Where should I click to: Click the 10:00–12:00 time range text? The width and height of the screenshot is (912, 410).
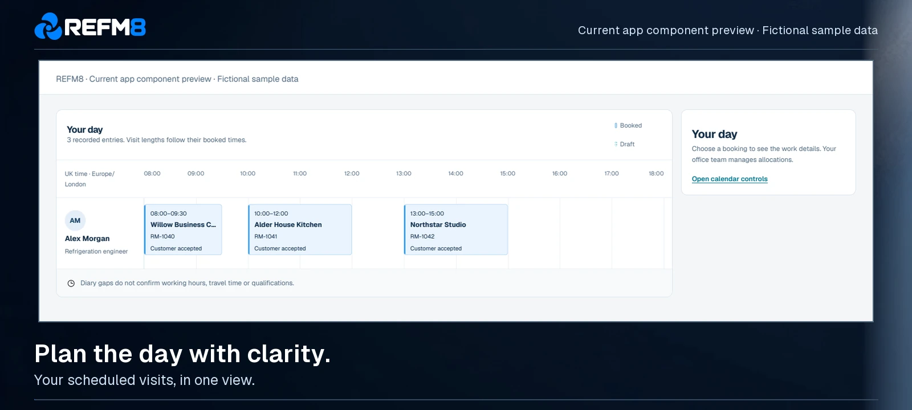[271, 214]
